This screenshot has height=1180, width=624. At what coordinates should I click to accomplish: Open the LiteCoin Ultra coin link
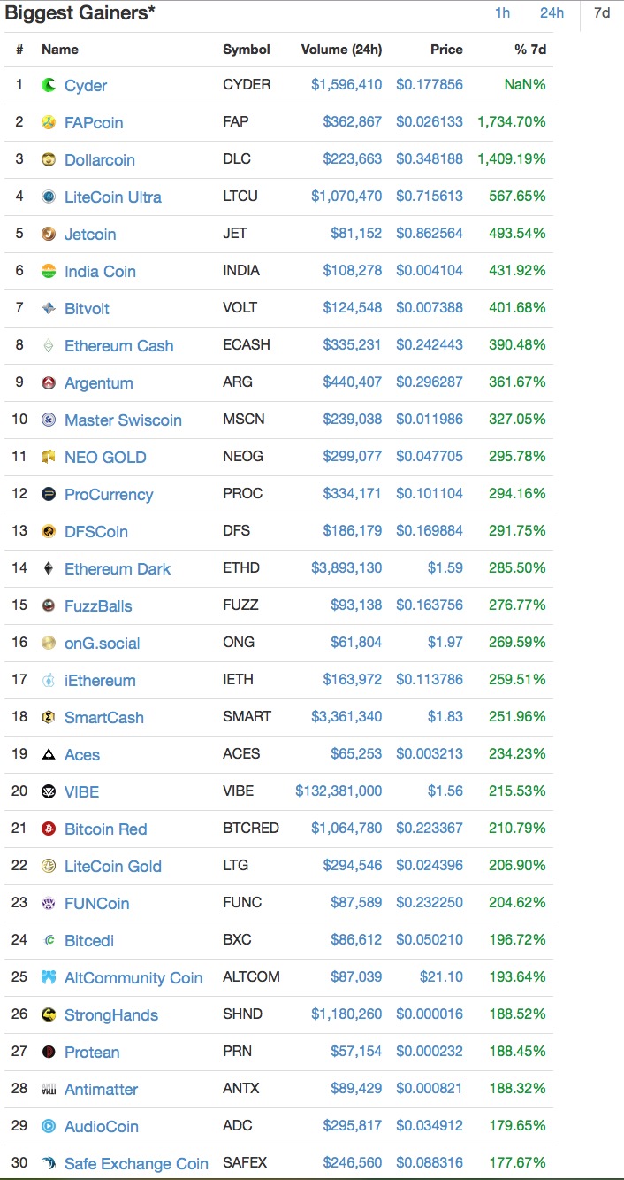point(112,197)
